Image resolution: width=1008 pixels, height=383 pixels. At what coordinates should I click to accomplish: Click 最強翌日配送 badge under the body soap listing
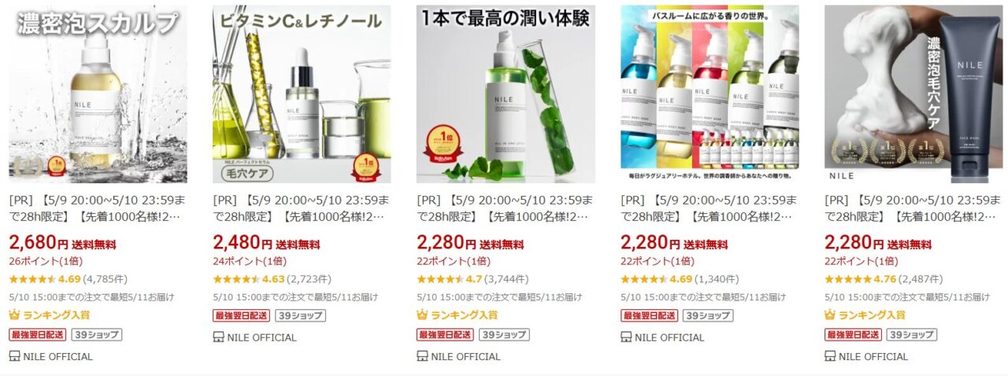[x=649, y=315]
